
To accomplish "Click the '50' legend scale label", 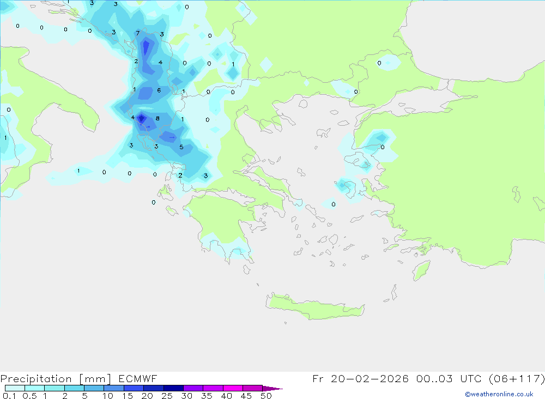I will (266, 396).
